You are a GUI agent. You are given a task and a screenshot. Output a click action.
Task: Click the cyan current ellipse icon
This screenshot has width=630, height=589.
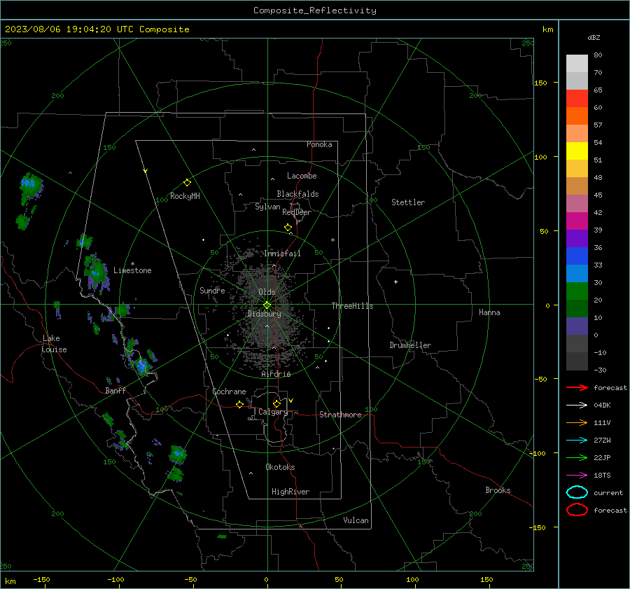coord(577,492)
